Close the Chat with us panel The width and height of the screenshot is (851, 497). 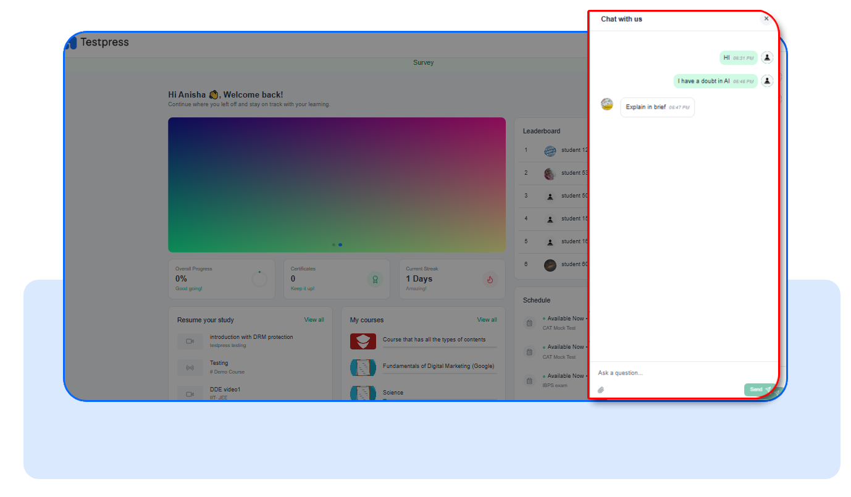pyautogui.click(x=766, y=19)
